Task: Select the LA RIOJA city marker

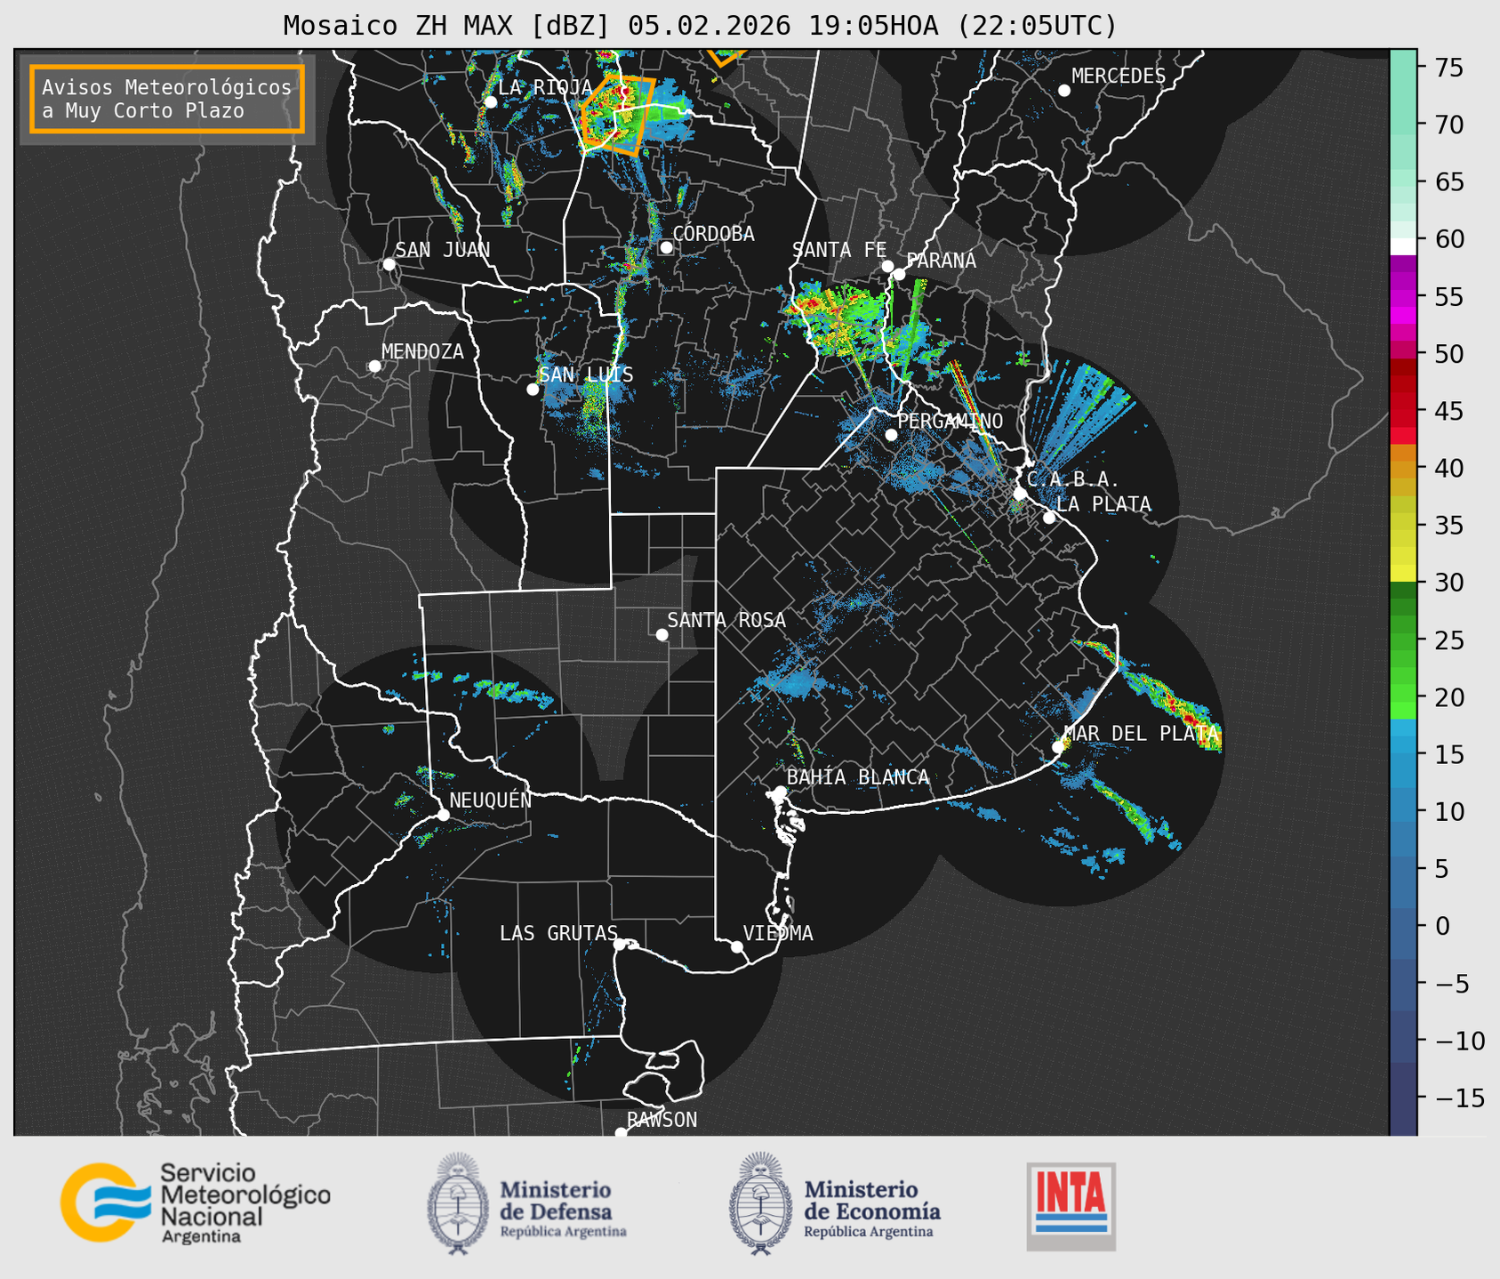Action: pyautogui.click(x=490, y=102)
